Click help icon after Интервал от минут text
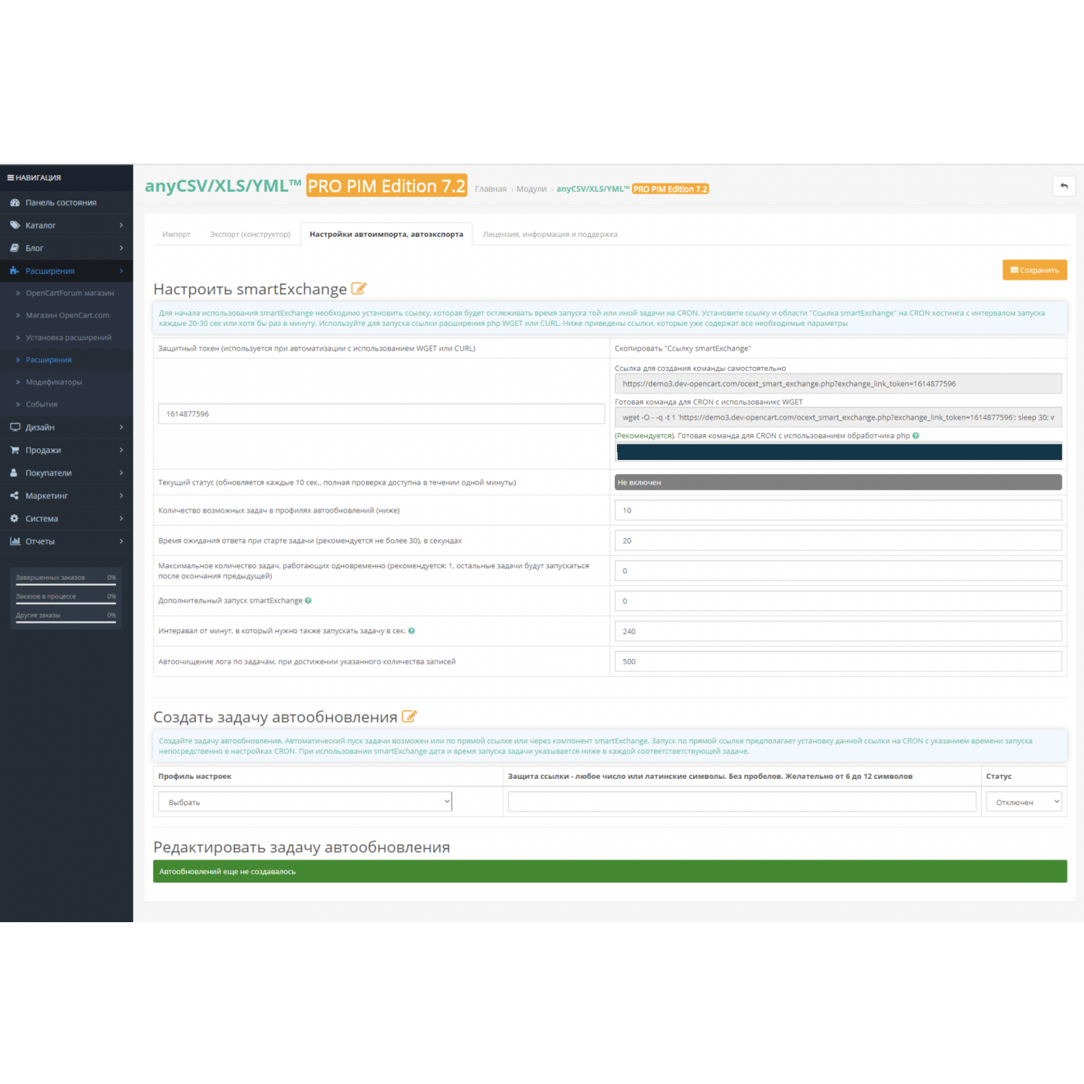 (411, 631)
